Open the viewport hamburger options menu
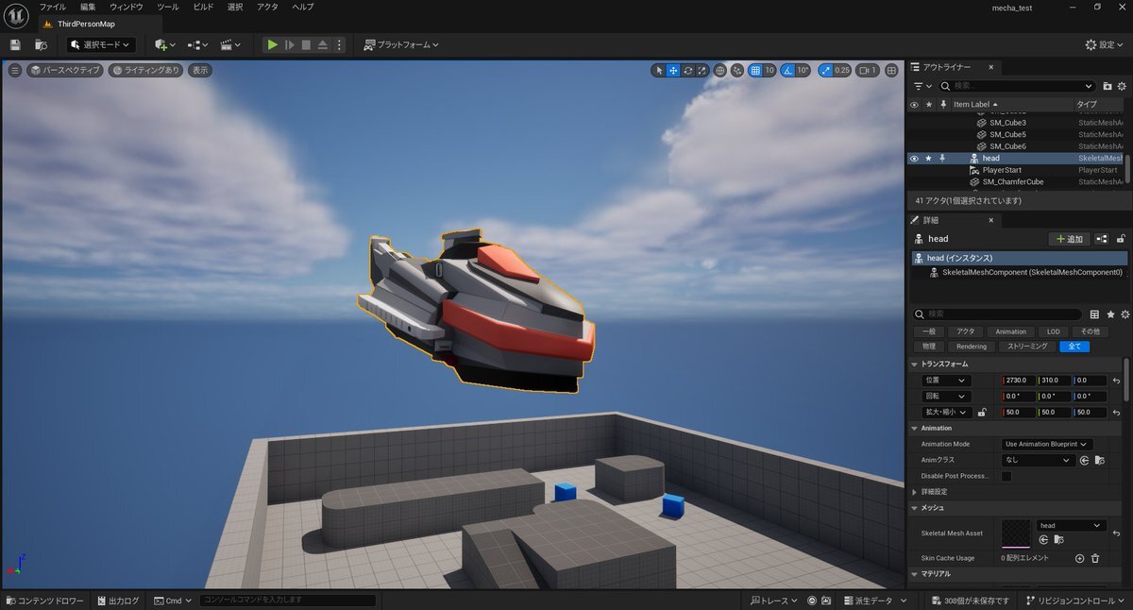Image resolution: width=1133 pixels, height=610 pixels. (14, 70)
